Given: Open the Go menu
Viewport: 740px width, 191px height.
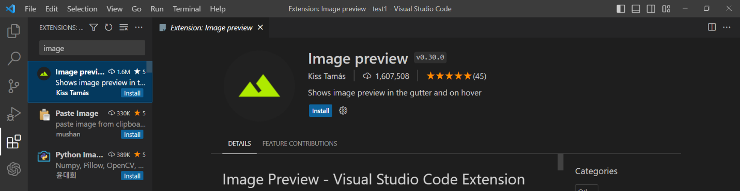Looking at the screenshot, I should pyautogui.click(x=136, y=9).
